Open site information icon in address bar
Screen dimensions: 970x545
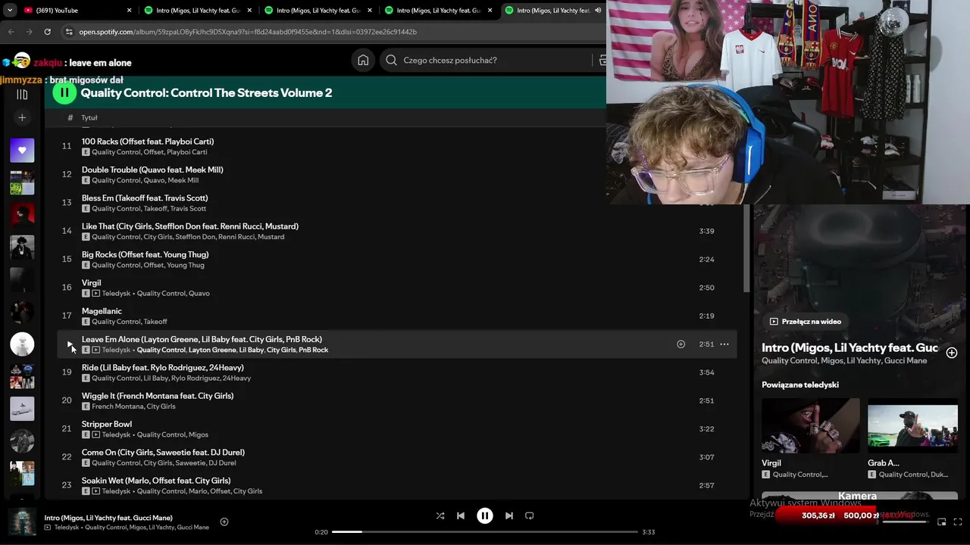pos(69,32)
